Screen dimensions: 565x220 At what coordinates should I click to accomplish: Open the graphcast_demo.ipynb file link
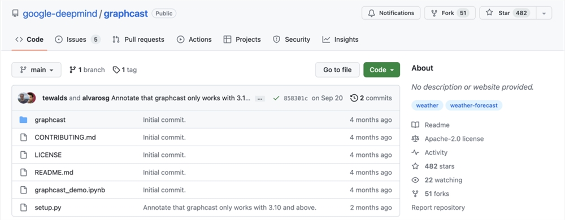click(70, 190)
